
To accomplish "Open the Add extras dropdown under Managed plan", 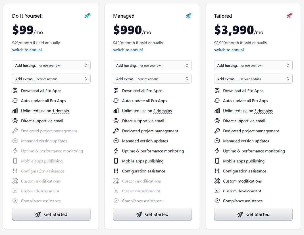I will pyautogui.click(x=152, y=79).
